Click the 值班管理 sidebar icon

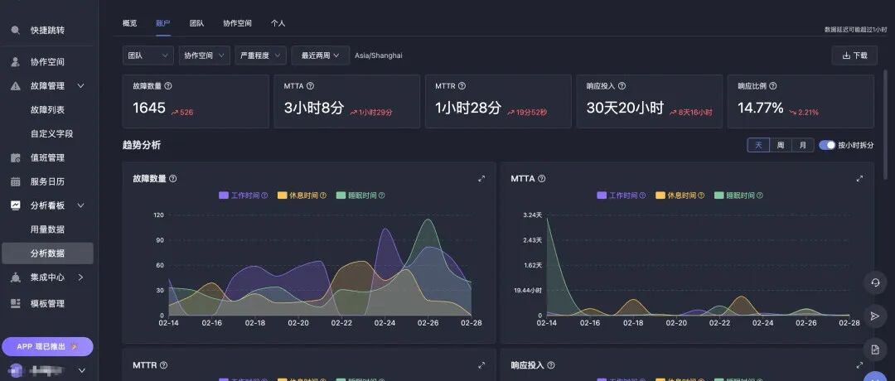(x=16, y=158)
